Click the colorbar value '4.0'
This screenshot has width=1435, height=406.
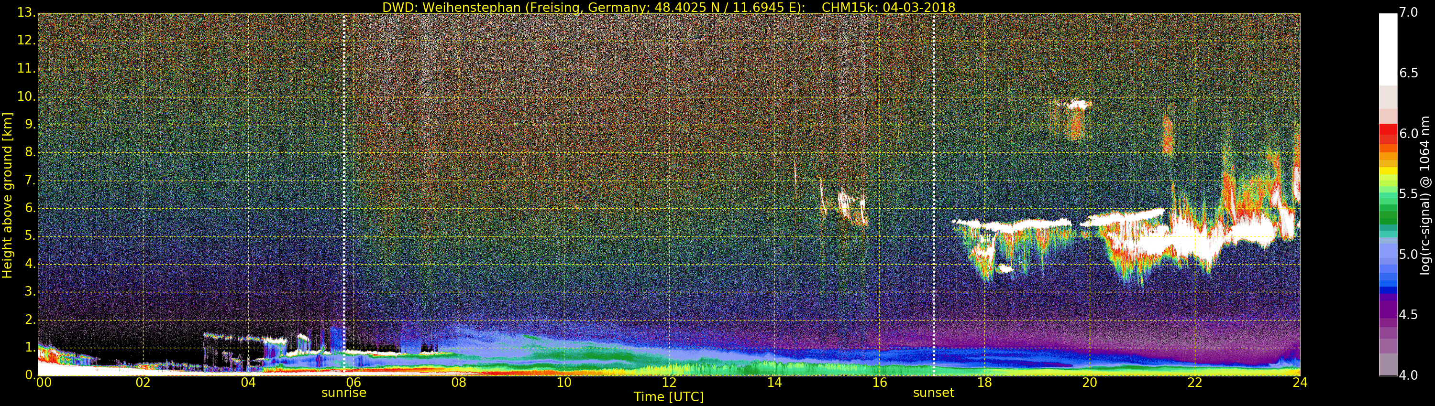coord(1409,375)
